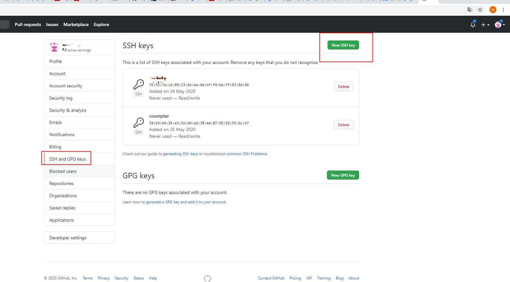Open Explore in top navigation

(x=101, y=24)
